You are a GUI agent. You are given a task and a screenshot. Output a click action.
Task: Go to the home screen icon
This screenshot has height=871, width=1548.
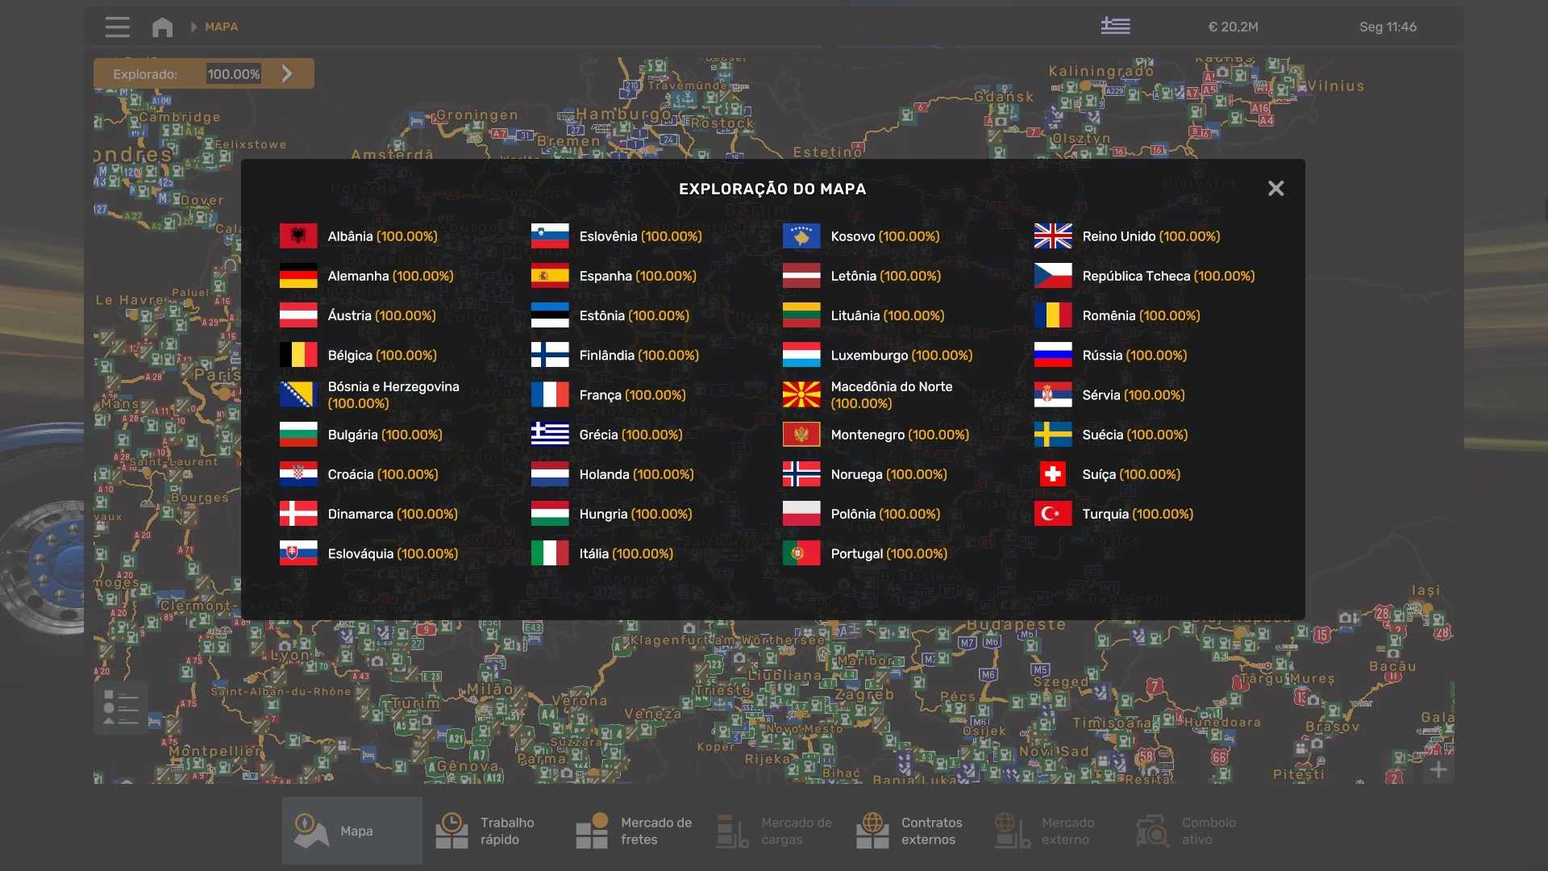(162, 27)
